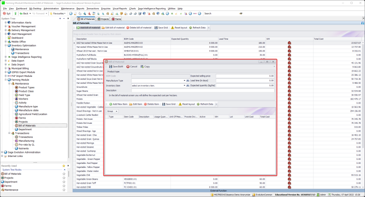Click the Expected selling price field
Image resolution: width=365 pixels, height=197 pixels.
pyautogui.click(x=245, y=76)
